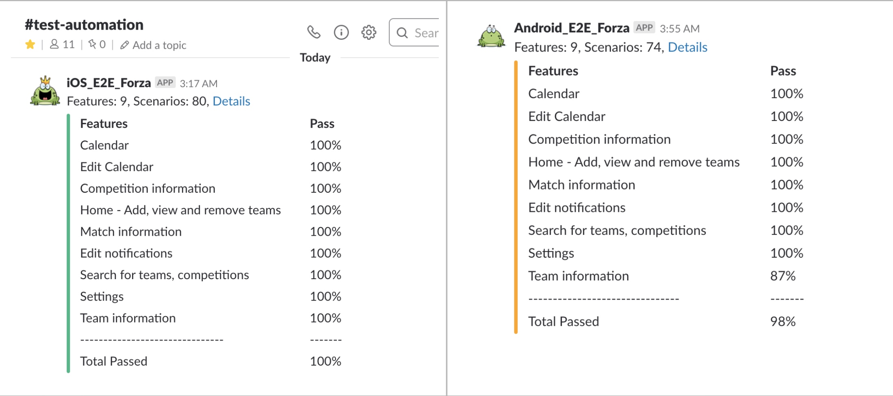Open the iOS_E2E_Forza frog avatar

pos(45,91)
